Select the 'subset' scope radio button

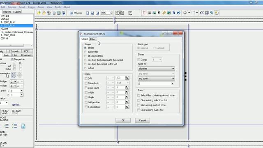coord(85,68)
